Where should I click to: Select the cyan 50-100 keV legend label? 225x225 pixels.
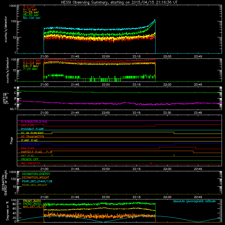pos(32,18)
